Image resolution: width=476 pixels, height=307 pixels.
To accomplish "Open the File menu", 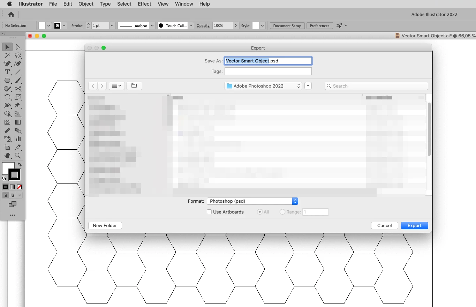I will pyautogui.click(x=53, y=4).
